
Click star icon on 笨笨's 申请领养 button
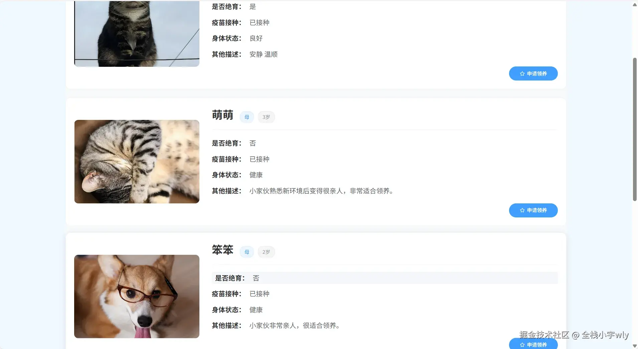click(x=522, y=345)
